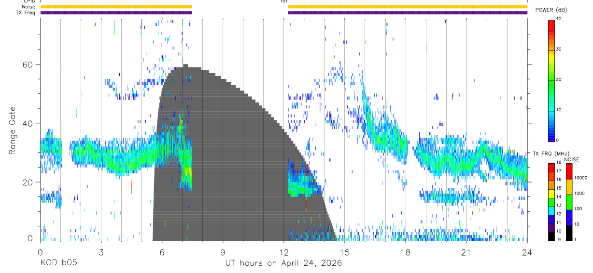Click the '1000' label on NOISE legend
Image resolution: width=593 pixels, height=273 pixels.
coord(579,193)
